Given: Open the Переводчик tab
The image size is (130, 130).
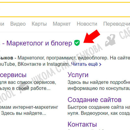Looking at the screenshot, I should 117,24.
